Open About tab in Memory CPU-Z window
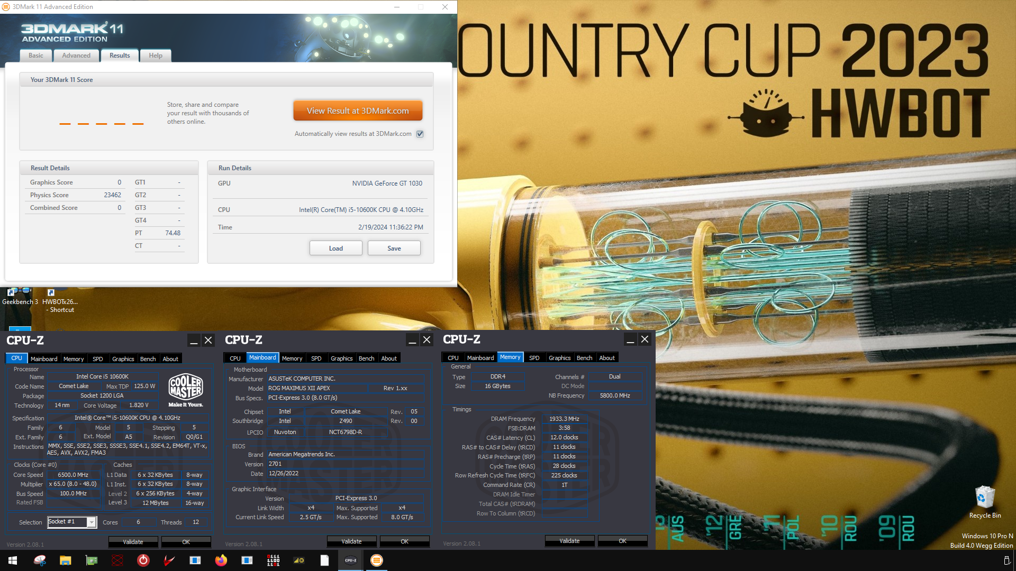Viewport: 1016px width, 571px height. 607,357
